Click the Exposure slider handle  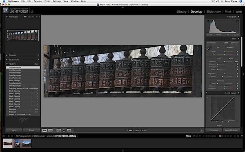tap(225, 62)
